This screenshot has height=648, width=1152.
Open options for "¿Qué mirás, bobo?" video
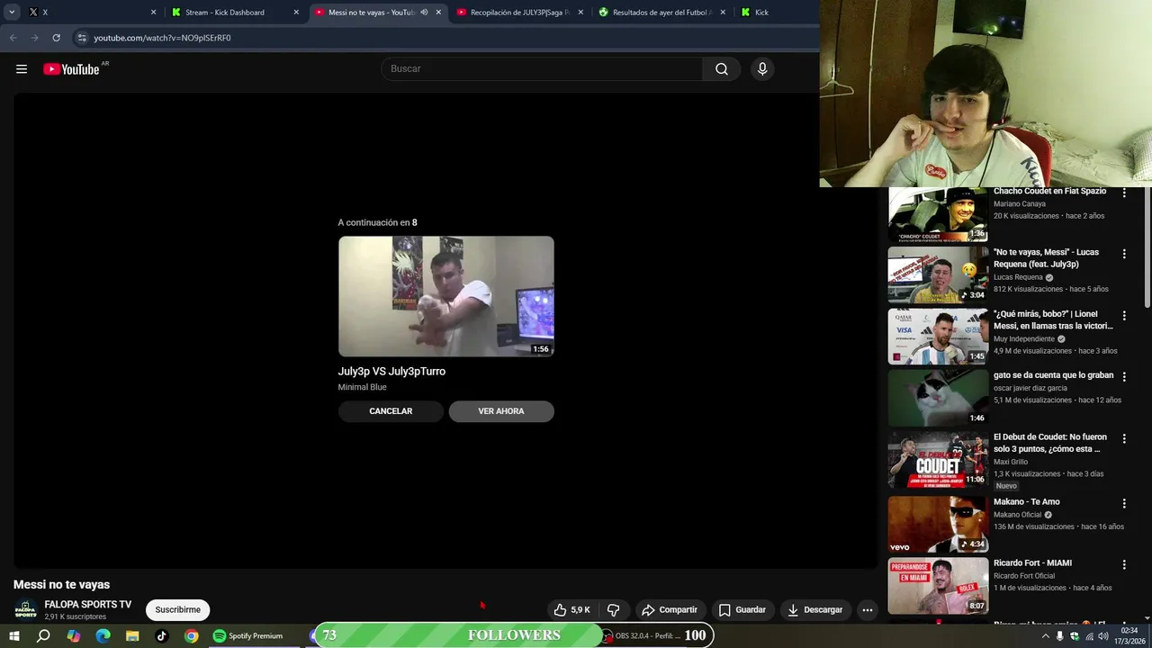point(1124,315)
